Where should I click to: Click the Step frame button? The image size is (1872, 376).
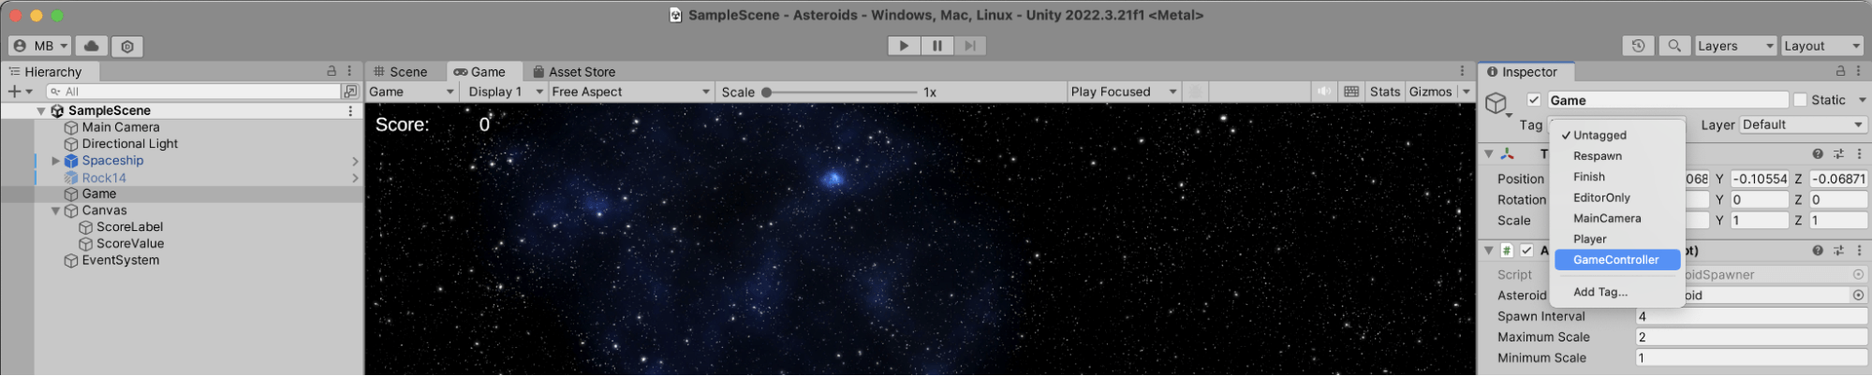970,46
